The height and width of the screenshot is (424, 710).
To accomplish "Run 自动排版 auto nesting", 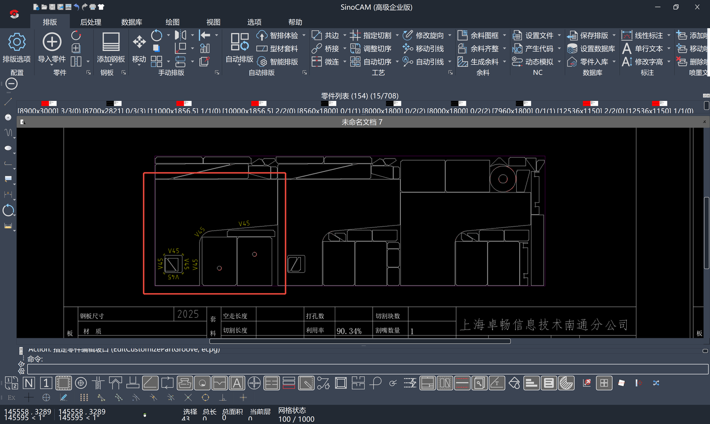I will tap(240, 42).
